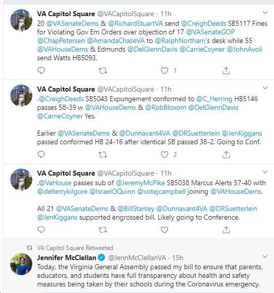Open the more menu on the Marcus Alerts tweet
This screenshot has width=274, height=293.
coord(265,172)
